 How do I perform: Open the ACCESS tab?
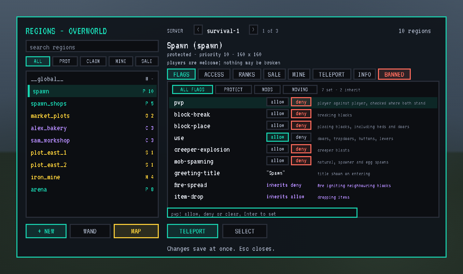[x=214, y=74]
